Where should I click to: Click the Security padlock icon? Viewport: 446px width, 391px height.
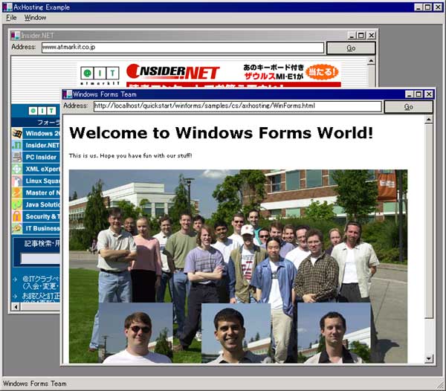click(x=17, y=216)
